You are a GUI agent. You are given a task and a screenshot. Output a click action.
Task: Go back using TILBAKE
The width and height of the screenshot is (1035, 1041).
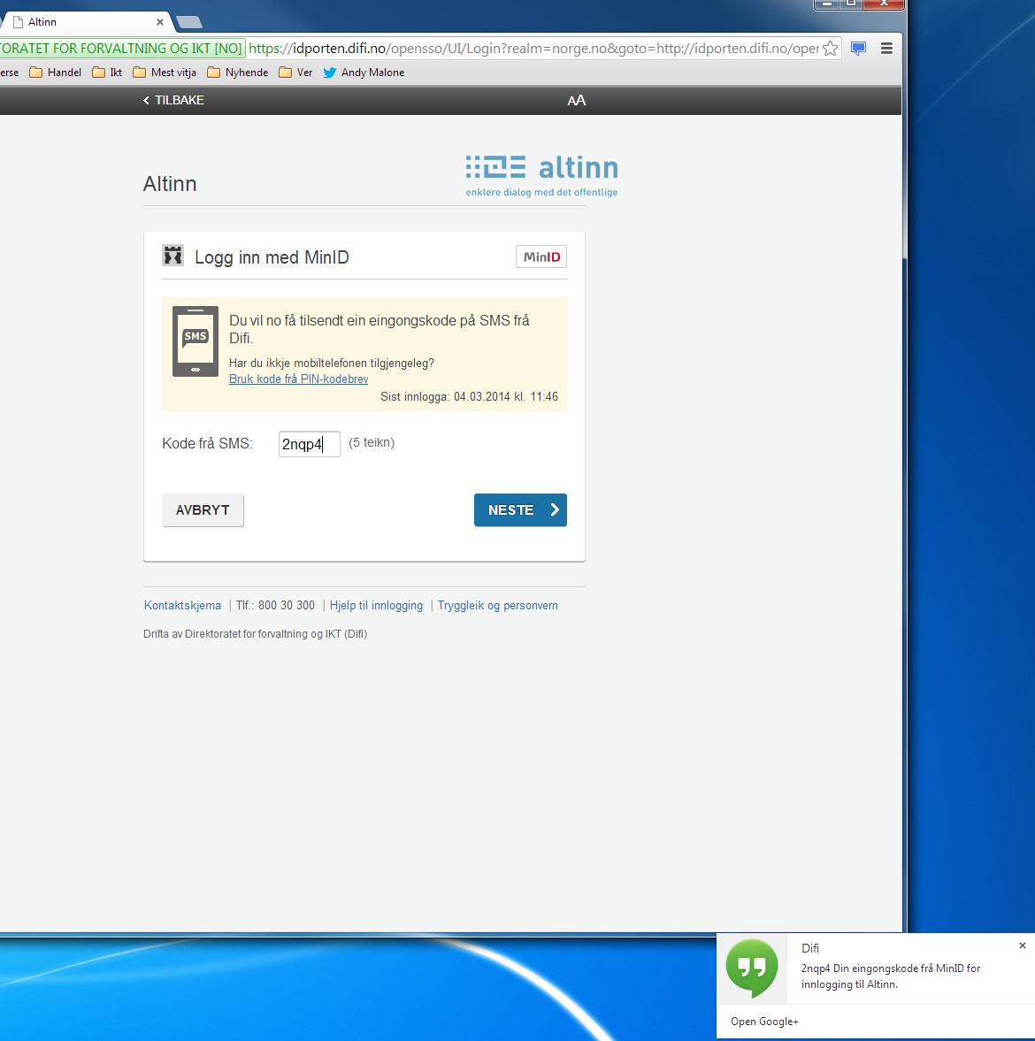(x=173, y=101)
